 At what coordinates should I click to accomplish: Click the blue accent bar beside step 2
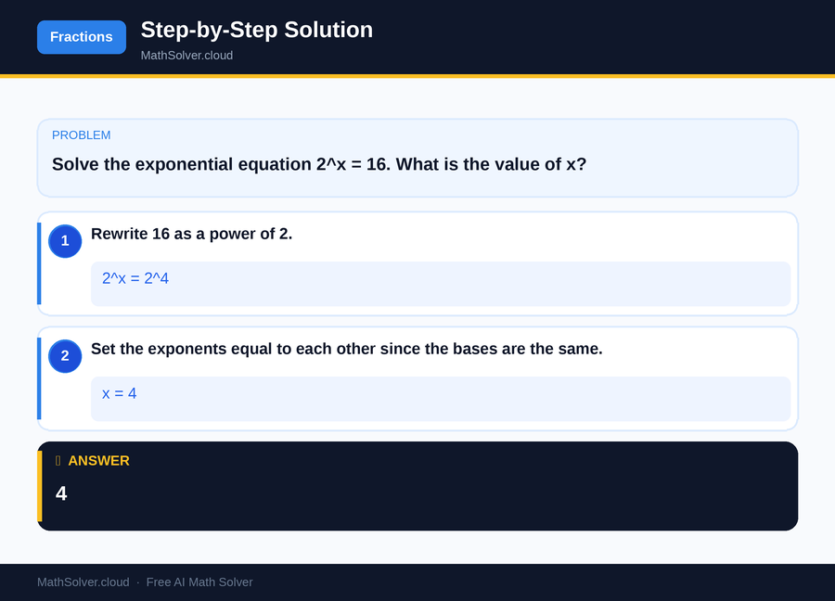point(39,378)
